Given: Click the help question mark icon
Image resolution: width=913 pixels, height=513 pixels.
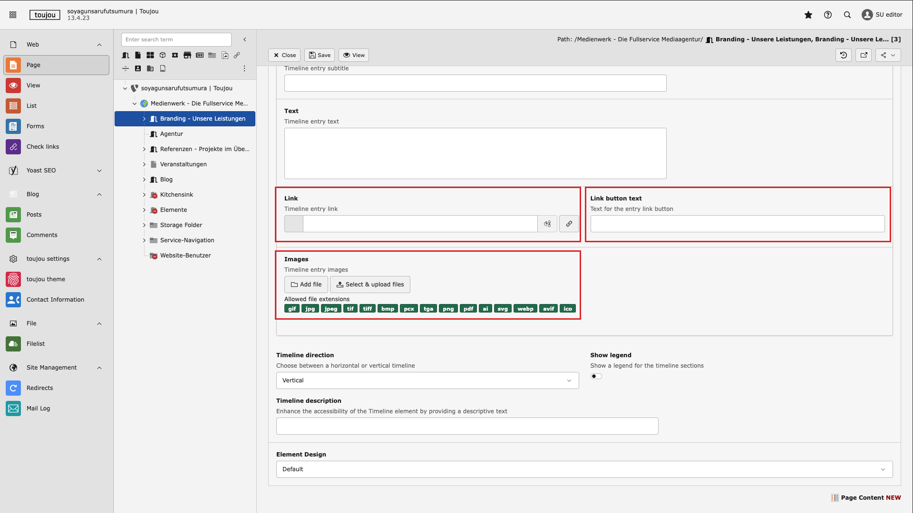Looking at the screenshot, I should [x=828, y=15].
